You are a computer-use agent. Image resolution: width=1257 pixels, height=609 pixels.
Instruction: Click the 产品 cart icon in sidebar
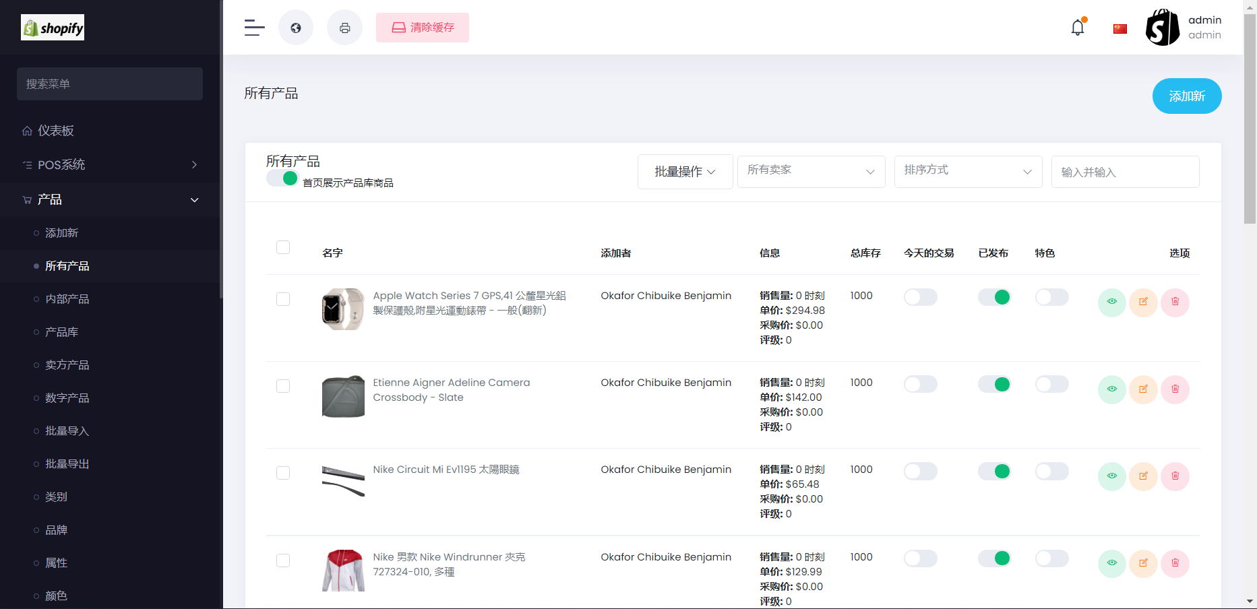(27, 200)
